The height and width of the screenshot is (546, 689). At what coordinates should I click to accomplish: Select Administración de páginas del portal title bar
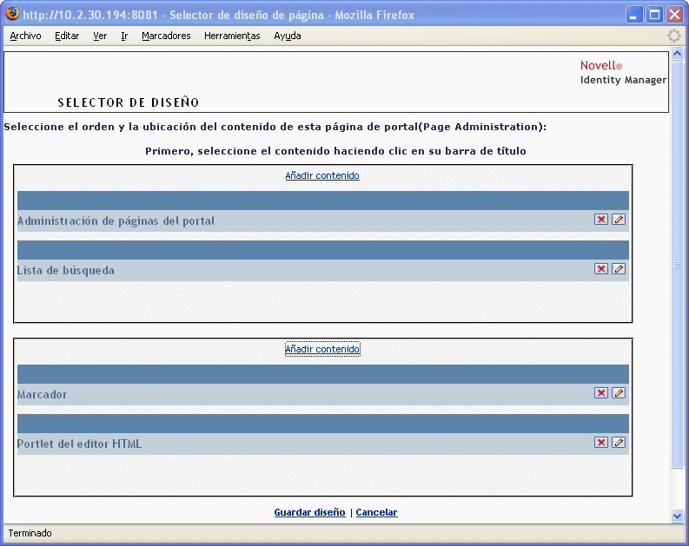coord(323,201)
